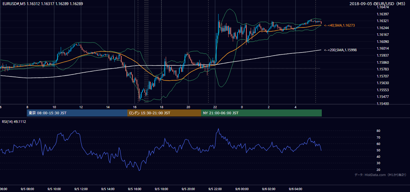Click the 9/5 22:00 date axis label
This screenshot has width=410, height=192.
215,189
